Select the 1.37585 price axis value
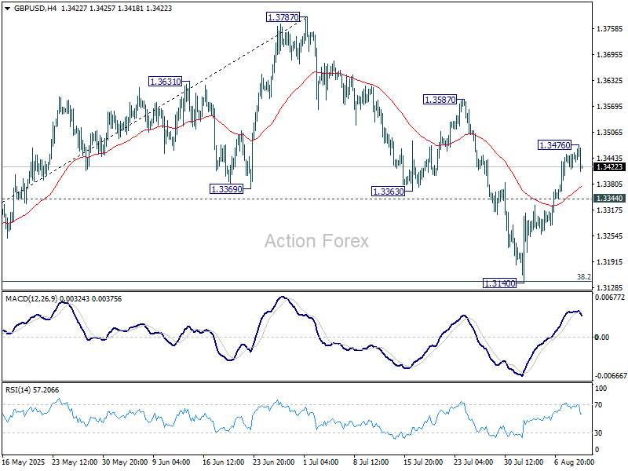628x471 pixels. tap(609, 29)
